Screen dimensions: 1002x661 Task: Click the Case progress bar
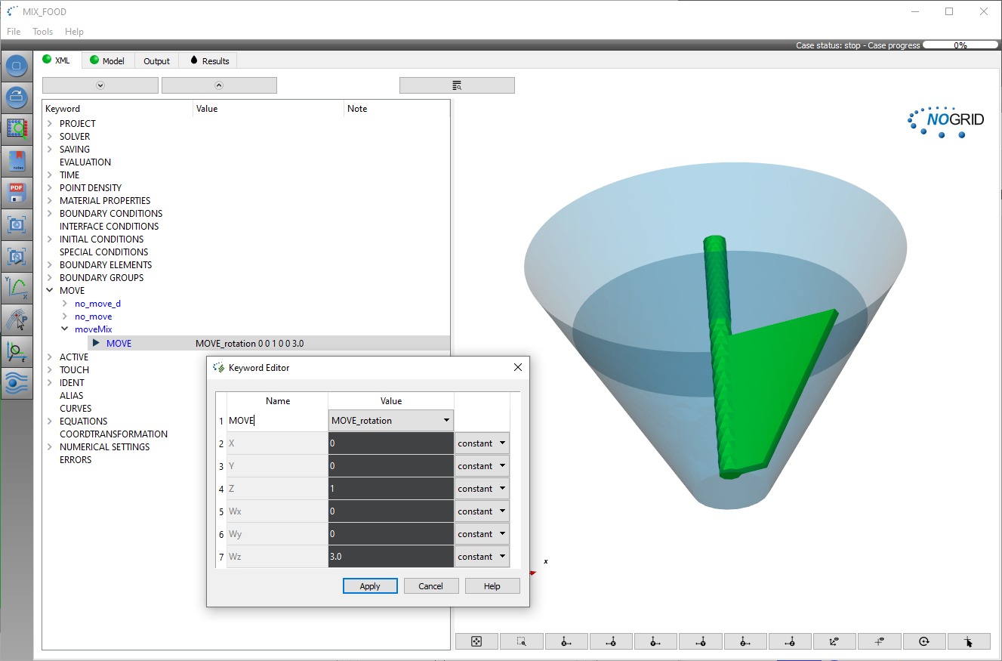pyautogui.click(x=960, y=45)
